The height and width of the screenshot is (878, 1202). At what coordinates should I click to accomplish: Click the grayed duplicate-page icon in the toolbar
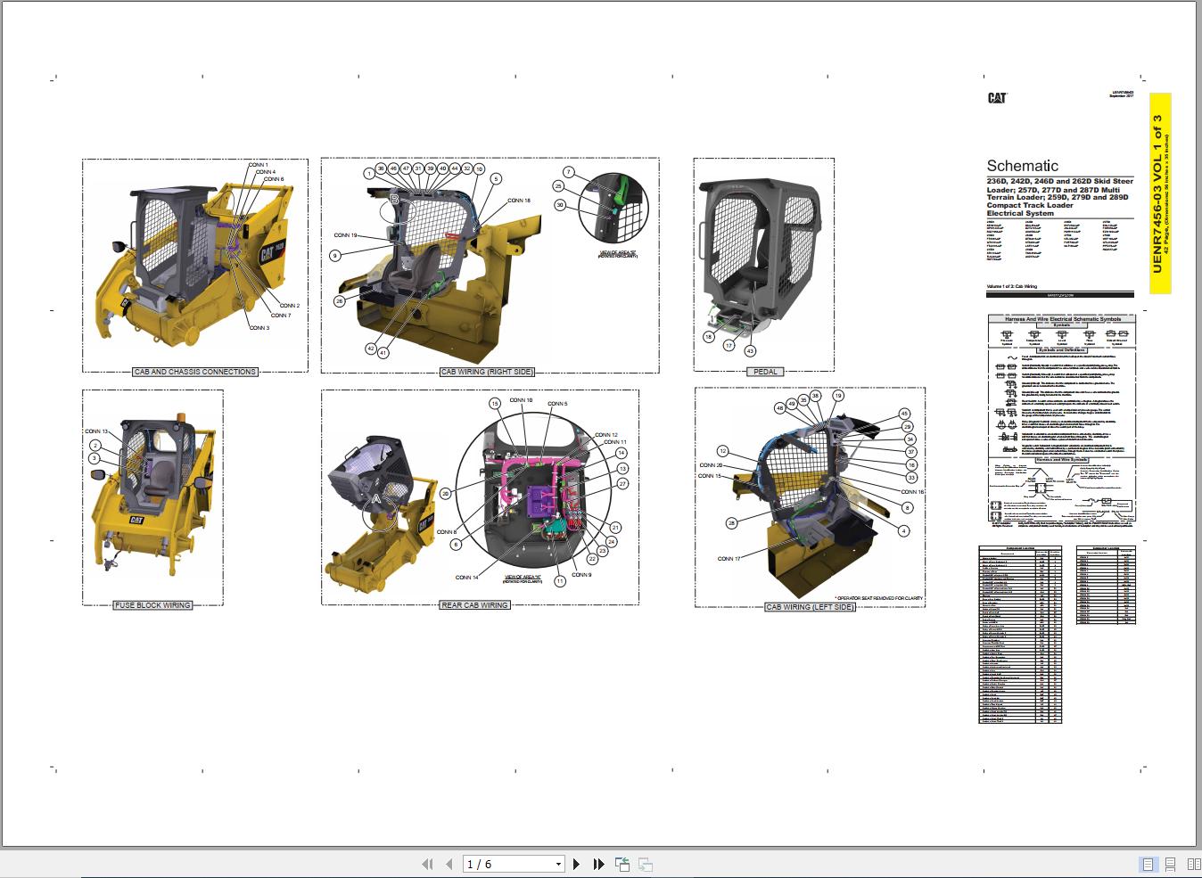pos(645,863)
